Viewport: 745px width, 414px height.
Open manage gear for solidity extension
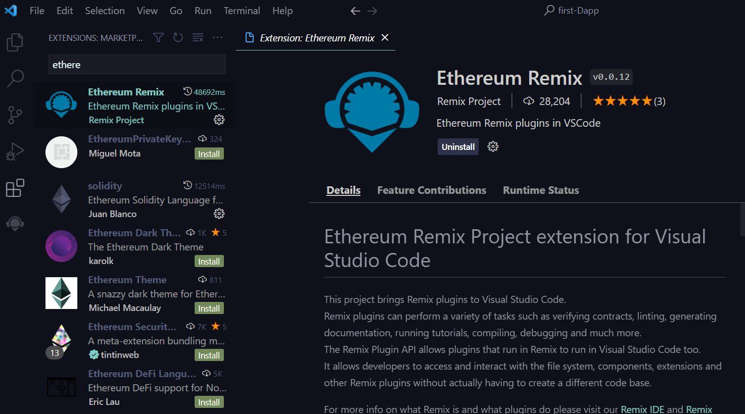click(x=219, y=214)
